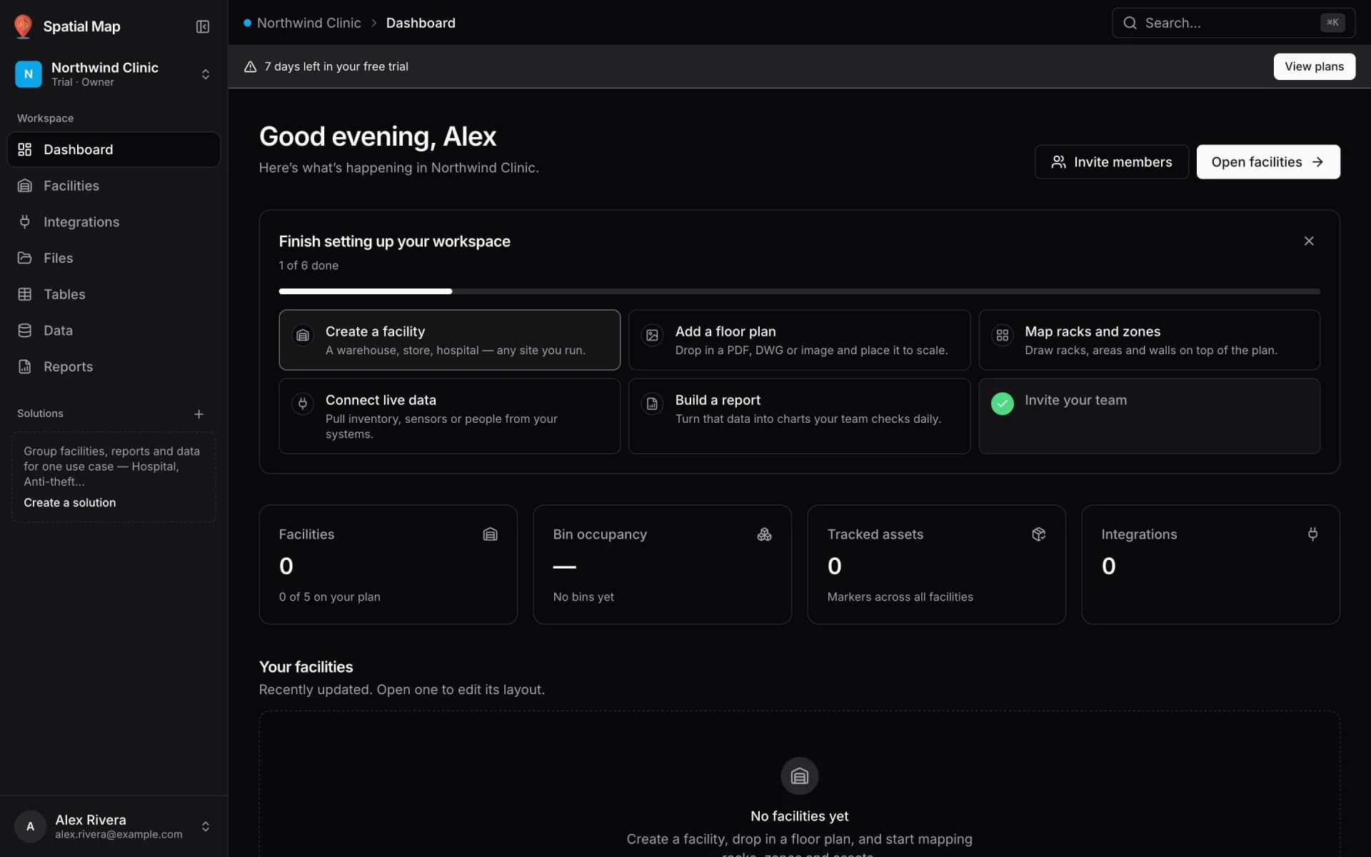Add a new solution with plus icon
The image size is (1371, 857).
199,414
